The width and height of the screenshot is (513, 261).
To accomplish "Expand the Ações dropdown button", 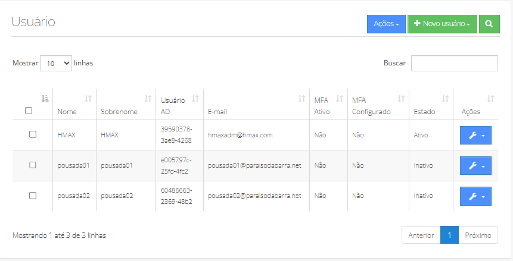I will (x=386, y=24).
